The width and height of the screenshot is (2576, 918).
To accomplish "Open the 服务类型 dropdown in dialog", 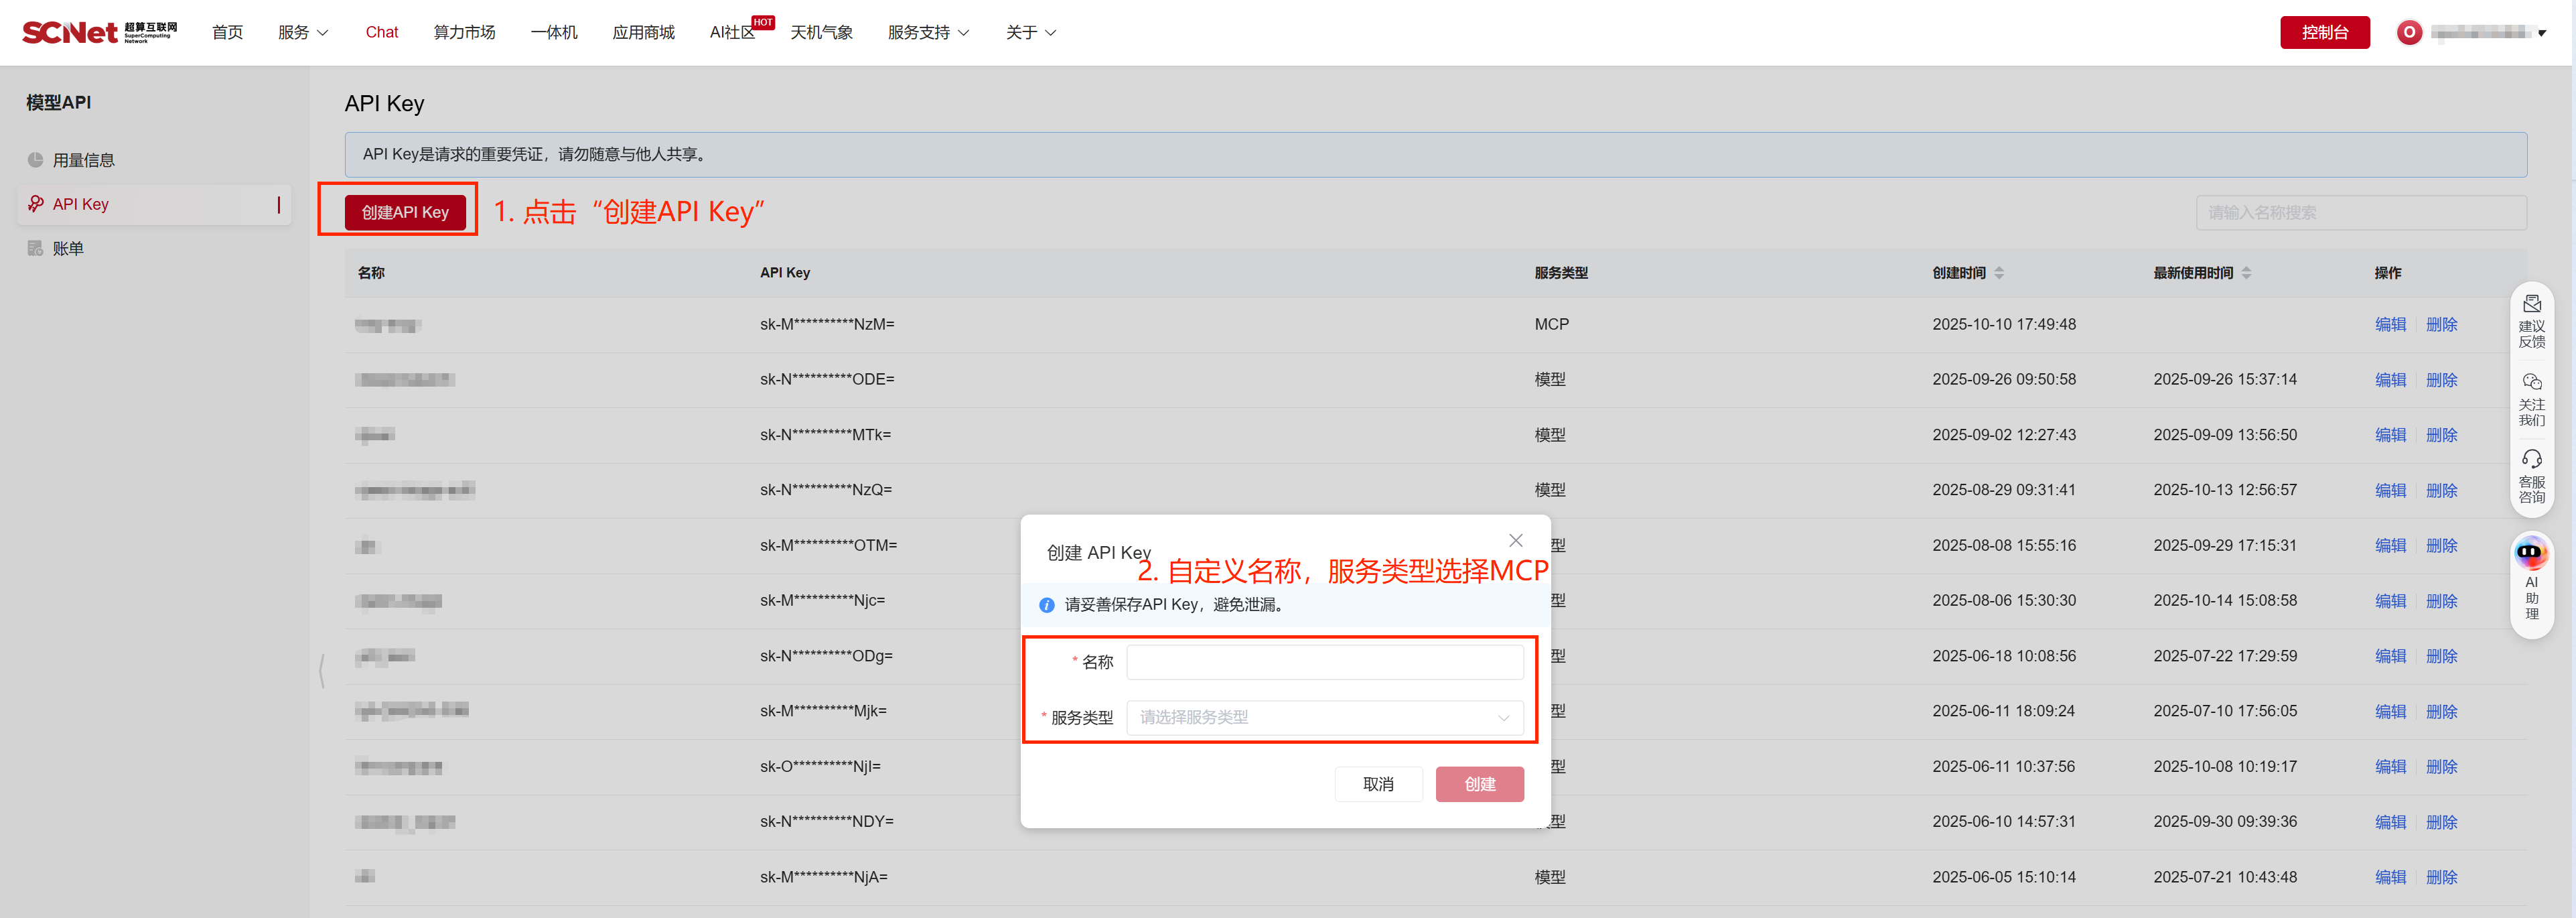I will (x=1324, y=717).
